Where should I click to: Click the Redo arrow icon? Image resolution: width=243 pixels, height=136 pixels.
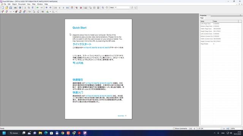pyautogui.click(x=41, y=8)
